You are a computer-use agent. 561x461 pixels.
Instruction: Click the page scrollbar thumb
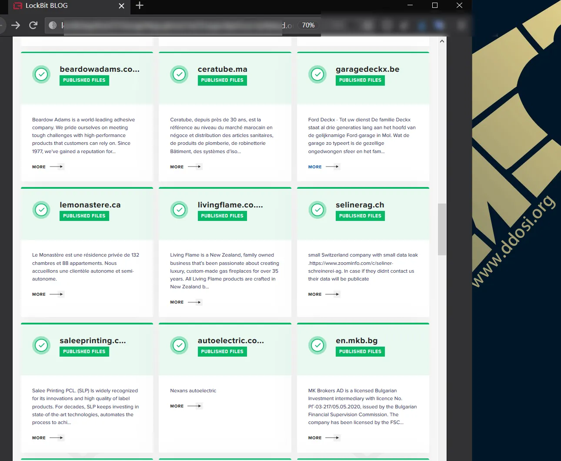click(x=442, y=229)
